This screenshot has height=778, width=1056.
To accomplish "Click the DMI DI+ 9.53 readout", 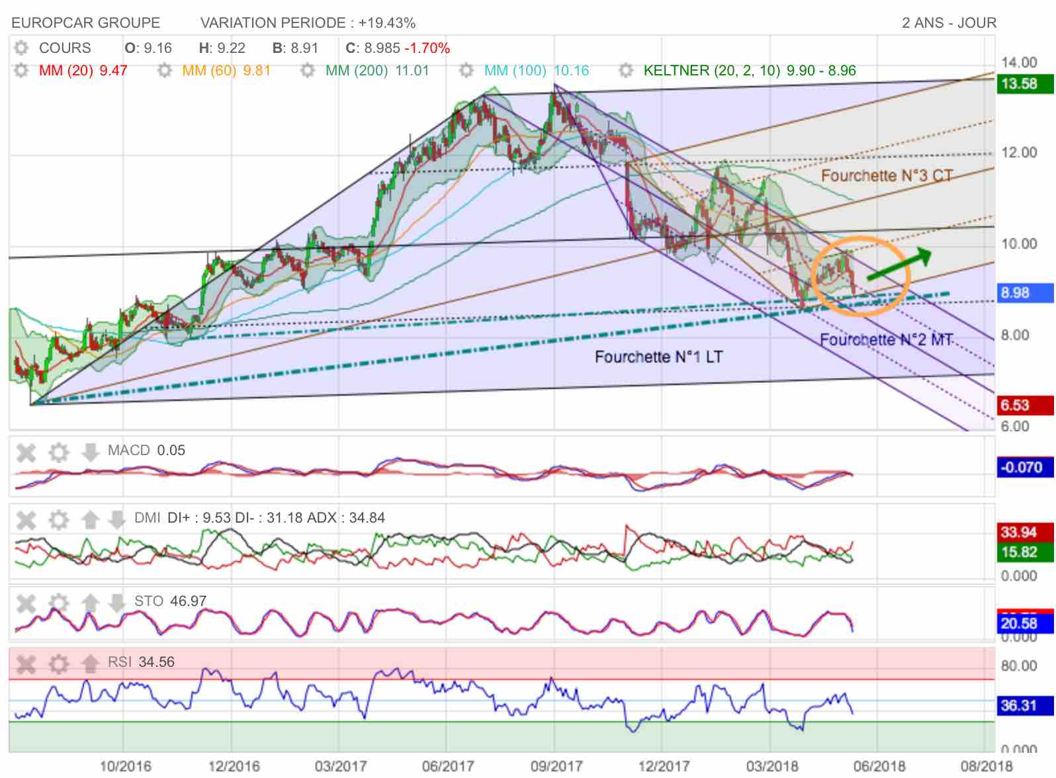I will point(198,517).
